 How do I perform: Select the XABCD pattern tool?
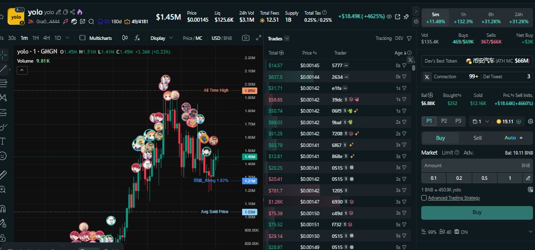pos(3,98)
